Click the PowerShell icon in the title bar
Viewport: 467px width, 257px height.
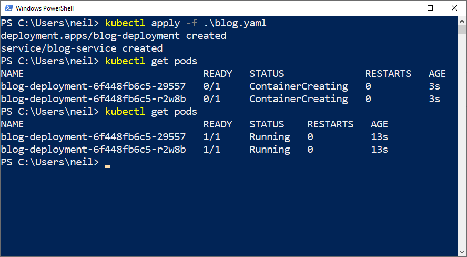click(x=7, y=8)
